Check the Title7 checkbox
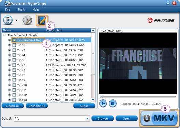 tap(14, 70)
